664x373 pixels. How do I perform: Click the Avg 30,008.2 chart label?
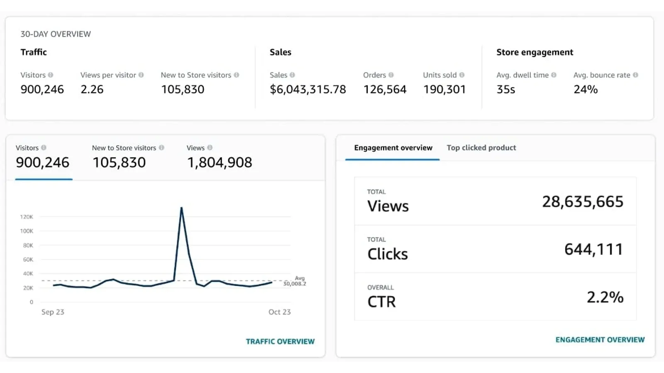pos(295,281)
